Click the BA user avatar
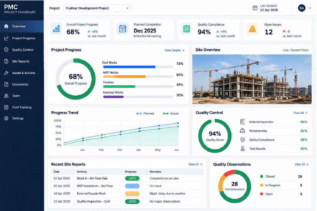This screenshot has height=211, width=317. pos(302,8)
